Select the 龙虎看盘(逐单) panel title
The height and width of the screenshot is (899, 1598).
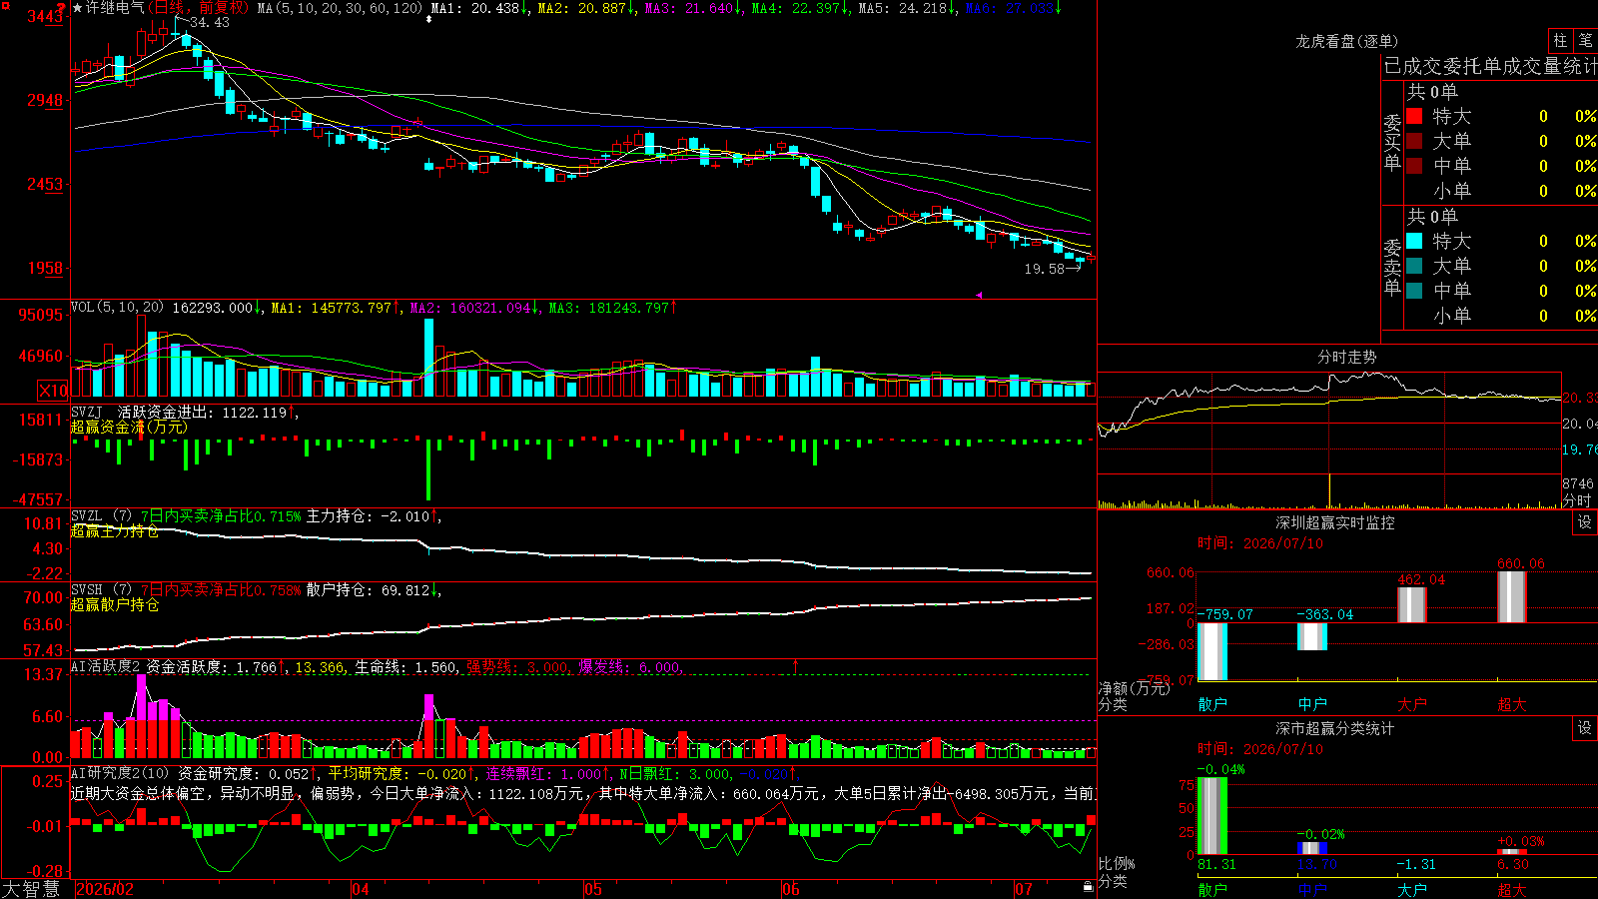point(1346,41)
